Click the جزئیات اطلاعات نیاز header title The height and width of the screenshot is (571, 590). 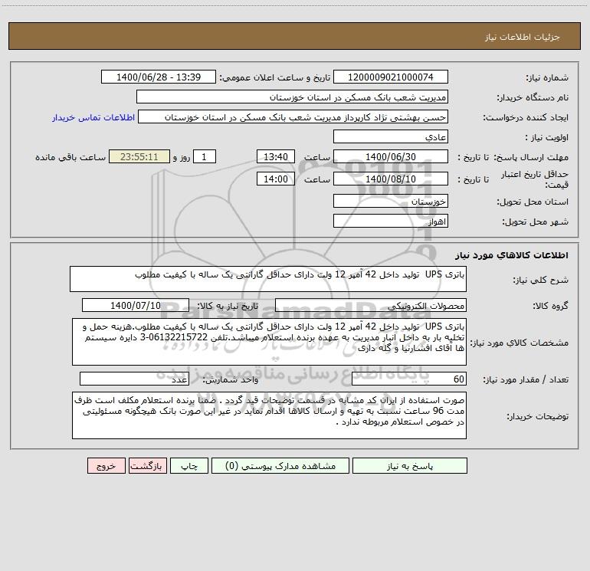[523, 37]
